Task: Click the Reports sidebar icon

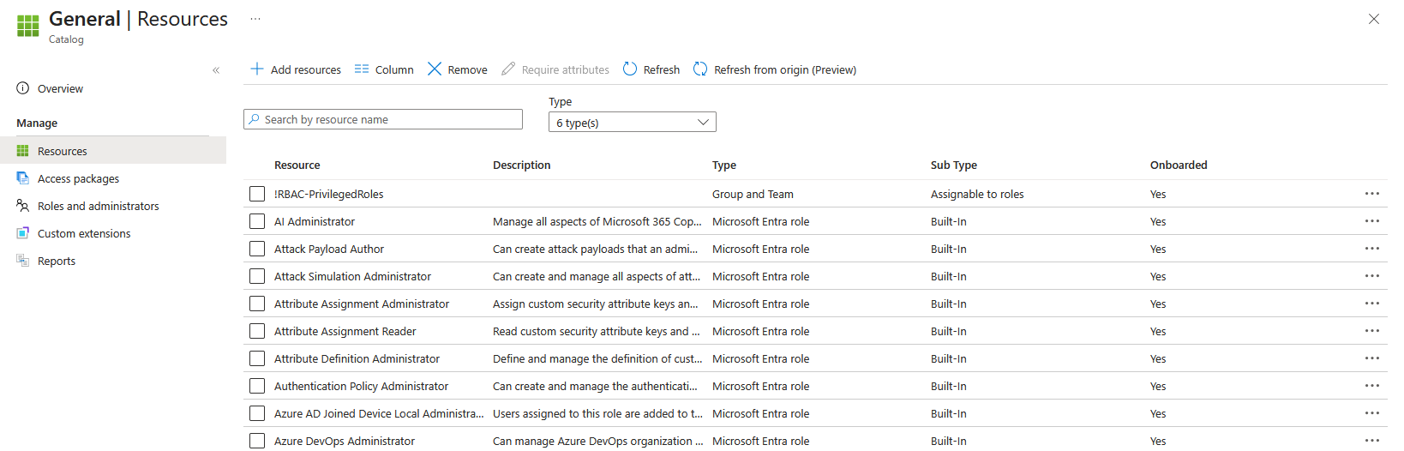Action: pyautogui.click(x=23, y=261)
